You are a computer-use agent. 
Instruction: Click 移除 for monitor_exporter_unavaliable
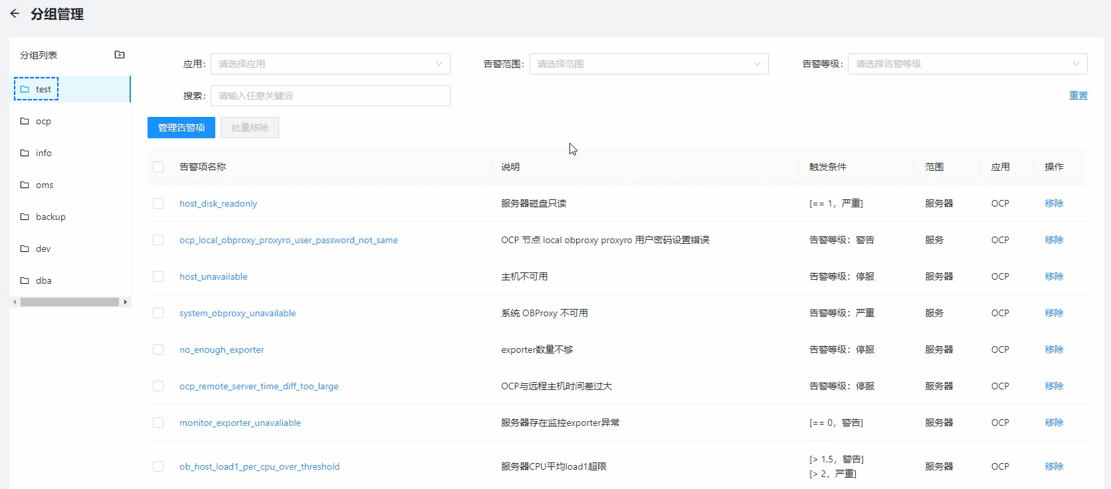(1054, 423)
